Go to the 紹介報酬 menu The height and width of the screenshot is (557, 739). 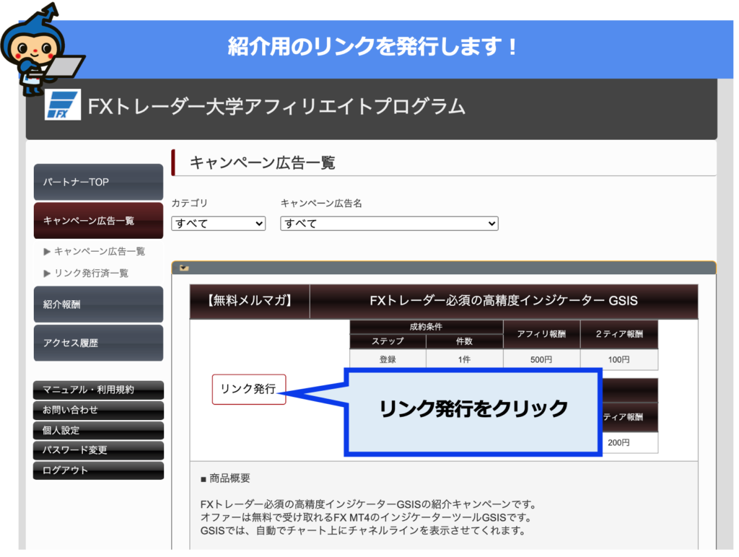[98, 304]
